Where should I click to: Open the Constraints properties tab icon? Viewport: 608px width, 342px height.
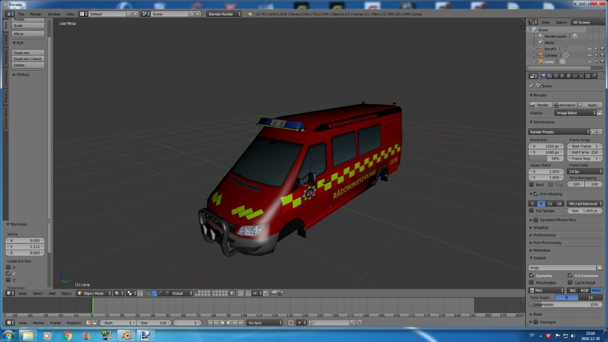point(575,76)
